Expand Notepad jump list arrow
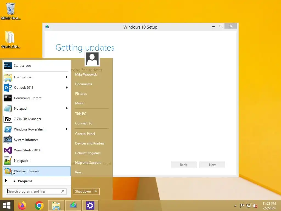The height and width of the screenshot is (211, 281). 67,108
